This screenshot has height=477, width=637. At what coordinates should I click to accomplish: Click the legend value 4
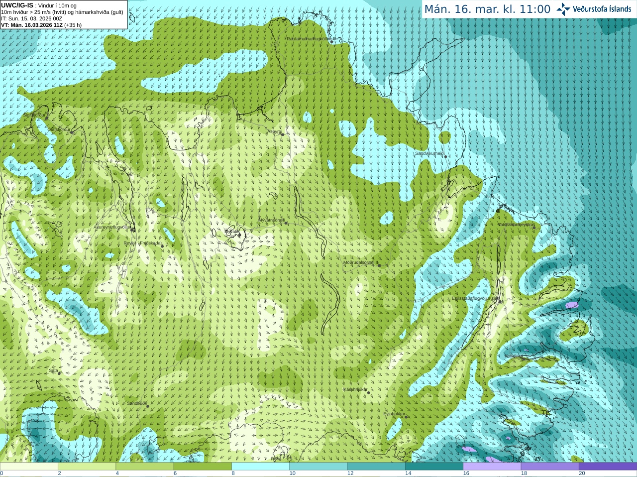click(117, 474)
